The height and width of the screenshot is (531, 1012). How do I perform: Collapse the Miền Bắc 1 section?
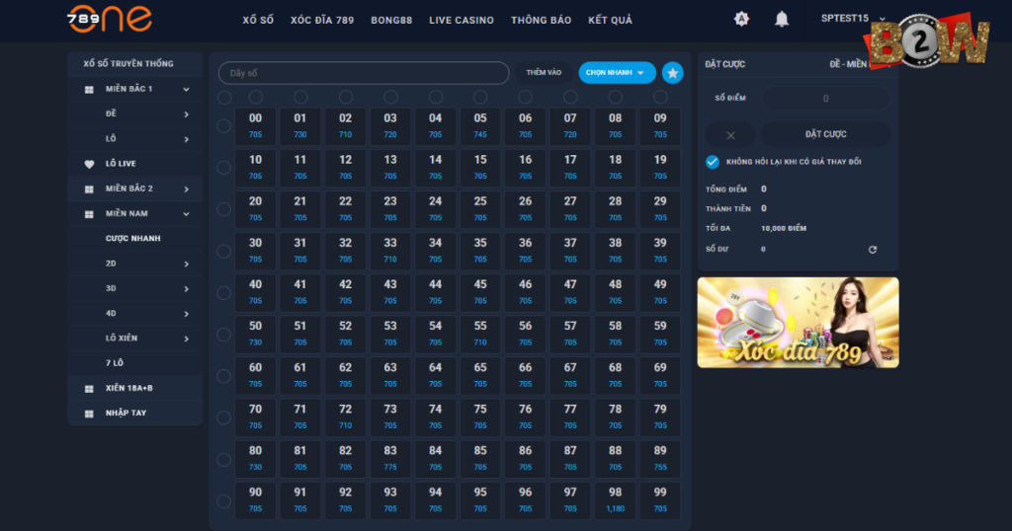pyautogui.click(x=186, y=90)
